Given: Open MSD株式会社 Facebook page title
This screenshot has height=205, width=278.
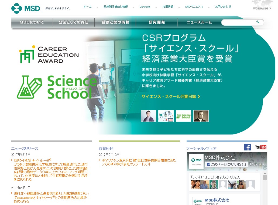Looking at the screenshot, I should point(219,157).
